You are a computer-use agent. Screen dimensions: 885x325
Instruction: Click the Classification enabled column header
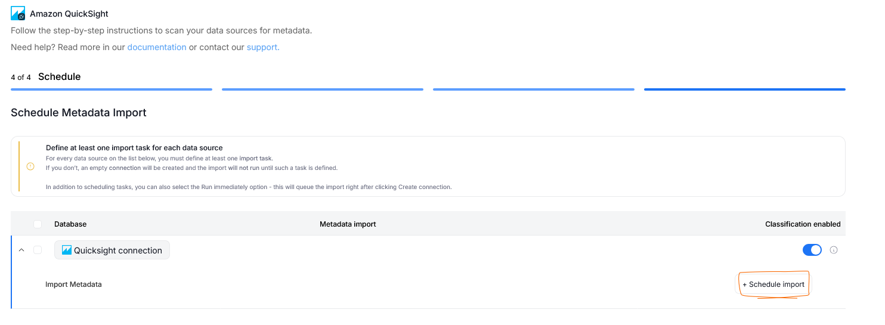tap(803, 224)
